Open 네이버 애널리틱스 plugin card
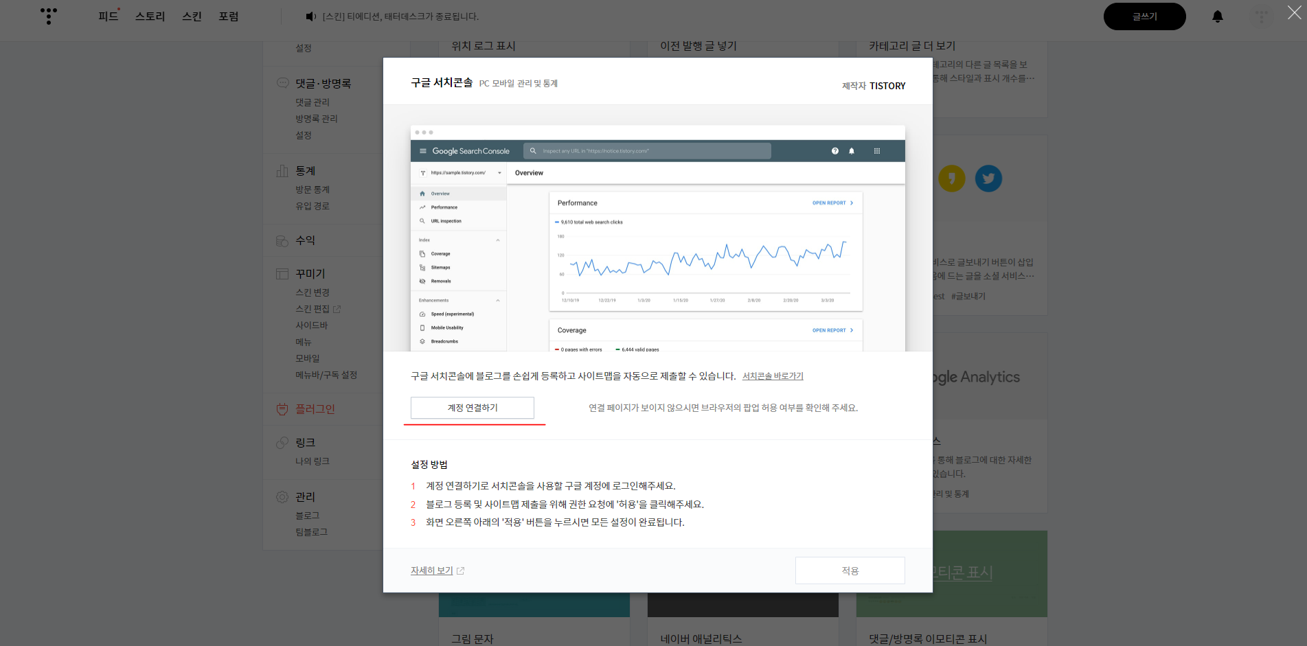1307x646 pixels. coord(701,638)
